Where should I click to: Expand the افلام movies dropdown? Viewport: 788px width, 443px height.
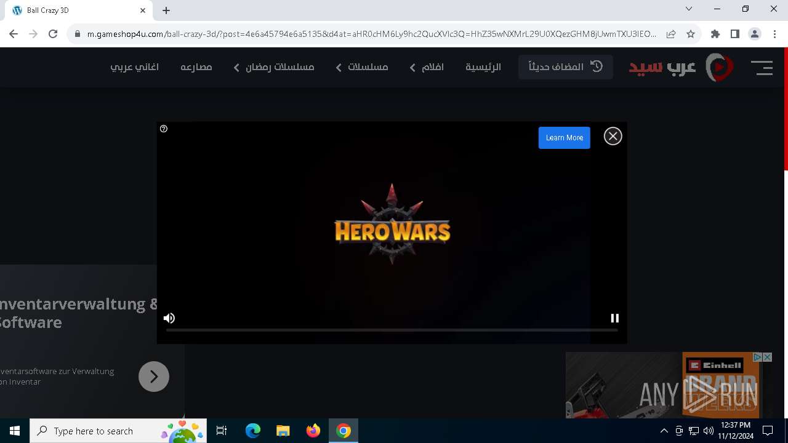click(x=427, y=67)
